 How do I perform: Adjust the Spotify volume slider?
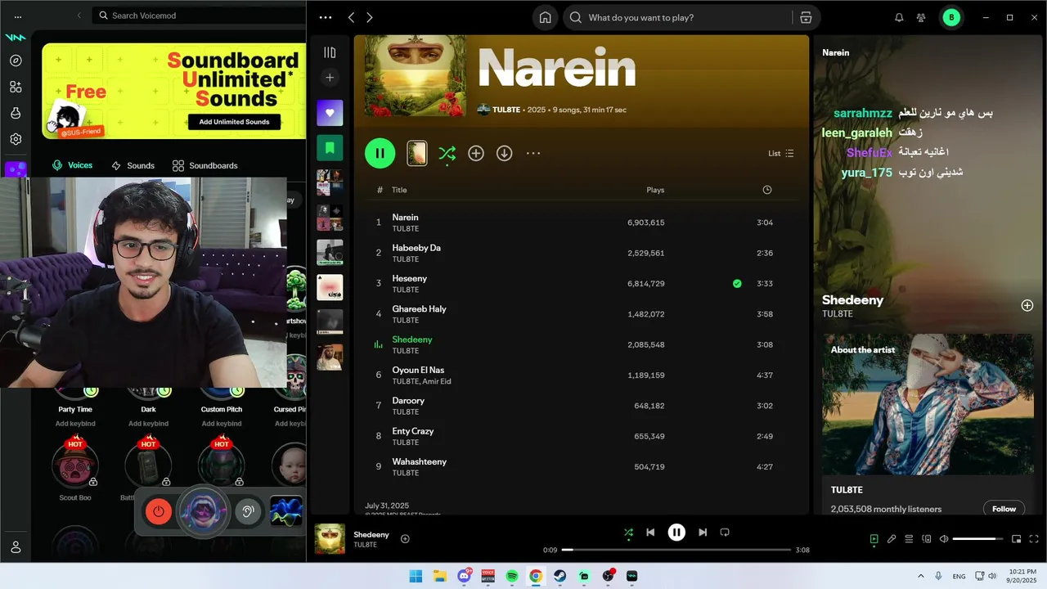[x=978, y=539]
